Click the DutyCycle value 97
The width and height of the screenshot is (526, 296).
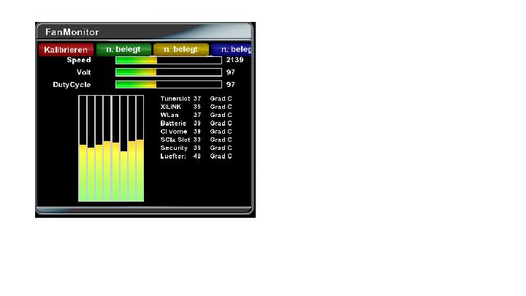(x=230, y=85)
